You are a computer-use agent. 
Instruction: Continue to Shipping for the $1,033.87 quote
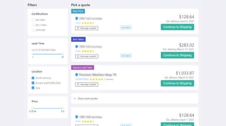[x=177, y=83]
